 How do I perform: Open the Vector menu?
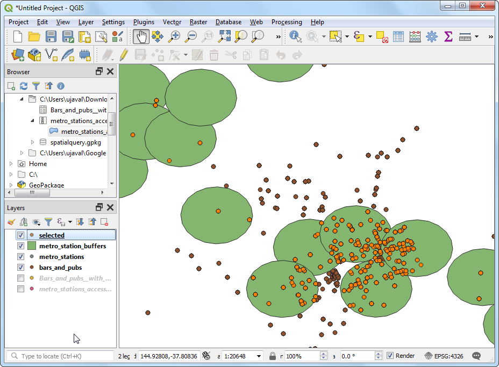coord(172,22)
